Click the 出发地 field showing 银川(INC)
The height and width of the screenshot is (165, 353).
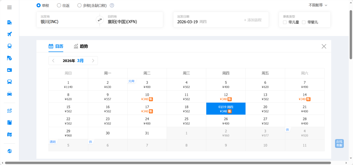click(x=68, y=20)
